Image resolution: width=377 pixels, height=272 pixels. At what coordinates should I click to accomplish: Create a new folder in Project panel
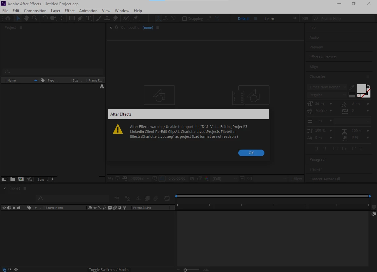coord(12,179)
